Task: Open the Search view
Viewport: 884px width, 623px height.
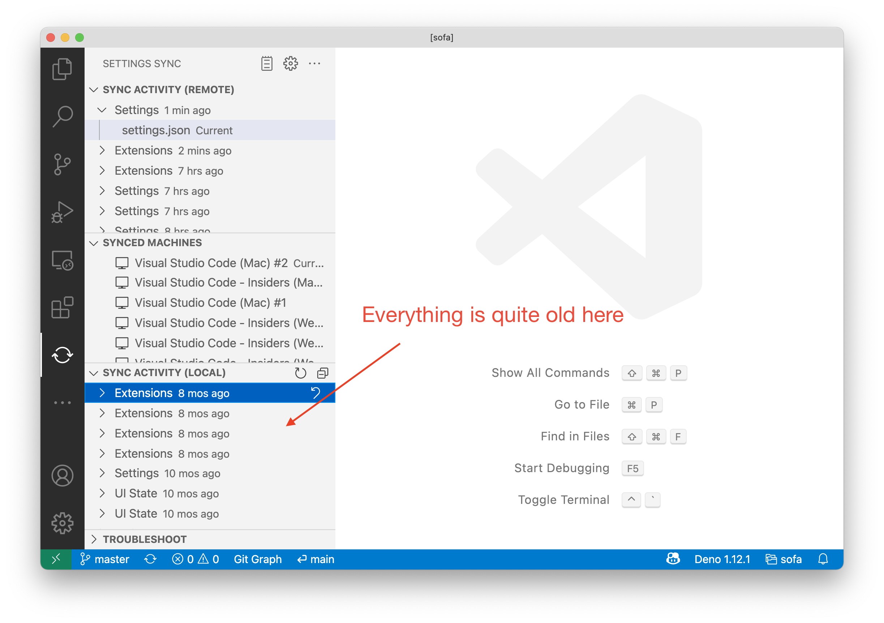Action: 62,116
